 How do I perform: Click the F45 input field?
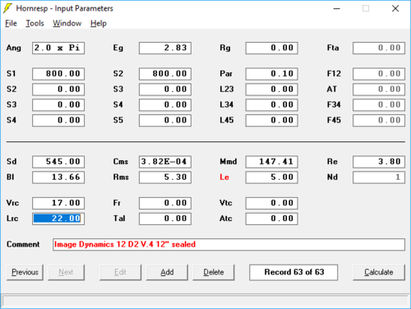379,121
